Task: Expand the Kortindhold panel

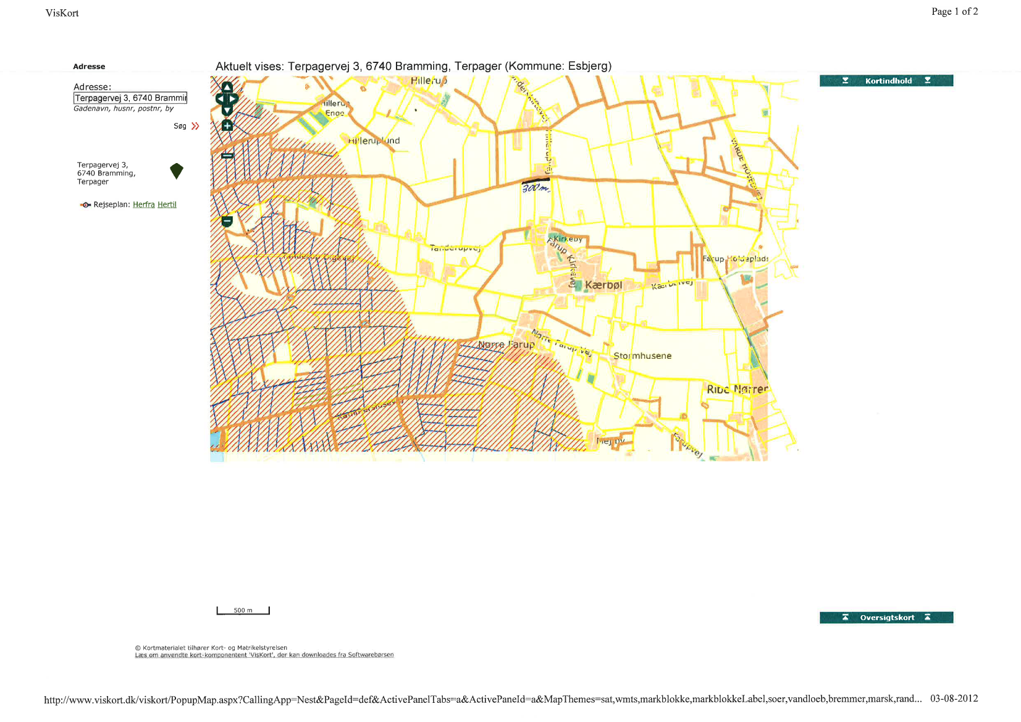Action: click(x=886, y=81)
